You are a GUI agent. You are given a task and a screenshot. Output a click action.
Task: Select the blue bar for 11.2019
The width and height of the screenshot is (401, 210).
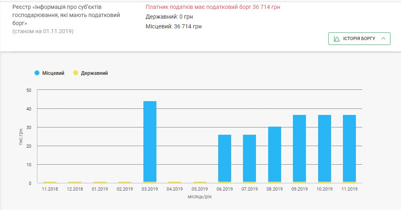point(349,148)
